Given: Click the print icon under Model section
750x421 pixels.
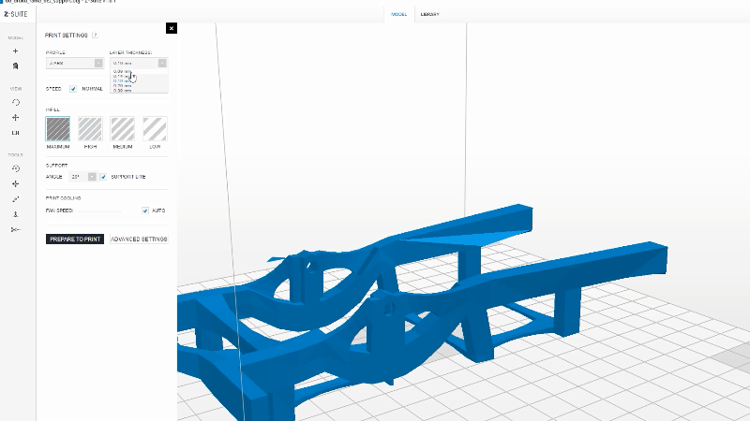Looking at the screenshot, I should click(15, 66).
